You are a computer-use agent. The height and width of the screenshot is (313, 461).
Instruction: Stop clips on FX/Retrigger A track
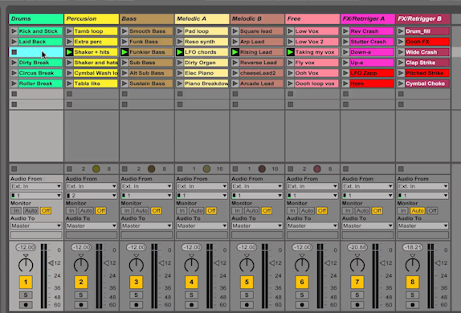[x=345, y=169]
